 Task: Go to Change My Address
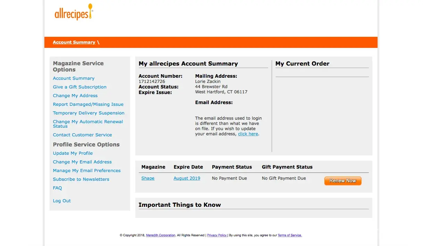coord(75,96)
